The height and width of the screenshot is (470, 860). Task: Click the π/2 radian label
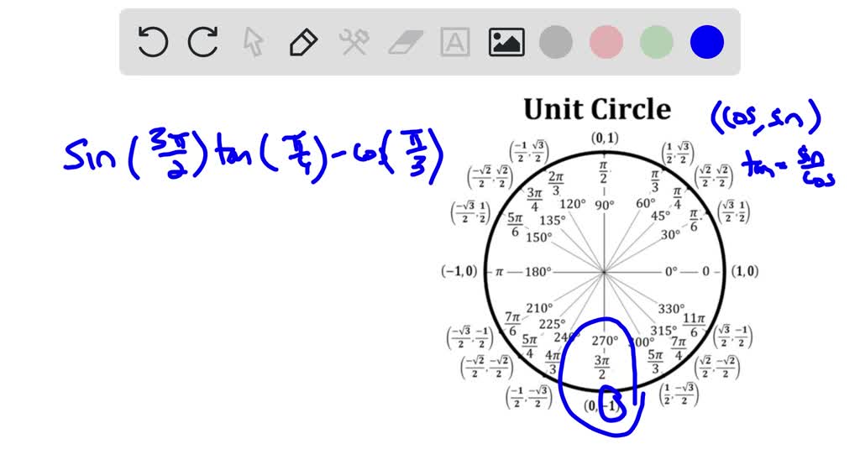pos(603,172)
